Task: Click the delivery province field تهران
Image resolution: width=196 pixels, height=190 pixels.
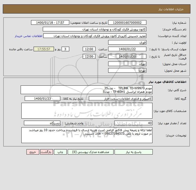Action: tap(127, 64)
